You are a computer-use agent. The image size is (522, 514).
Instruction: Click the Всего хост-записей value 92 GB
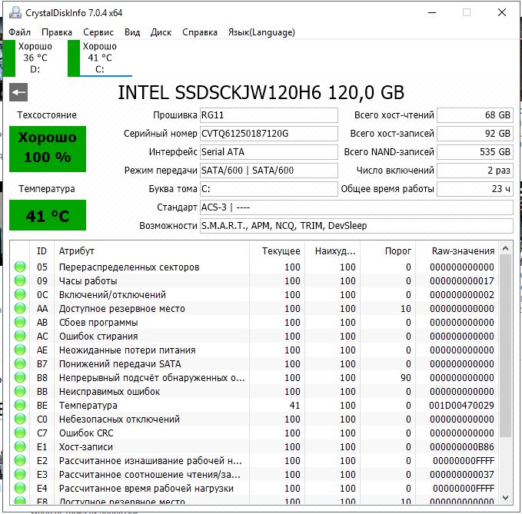(475, 134)
